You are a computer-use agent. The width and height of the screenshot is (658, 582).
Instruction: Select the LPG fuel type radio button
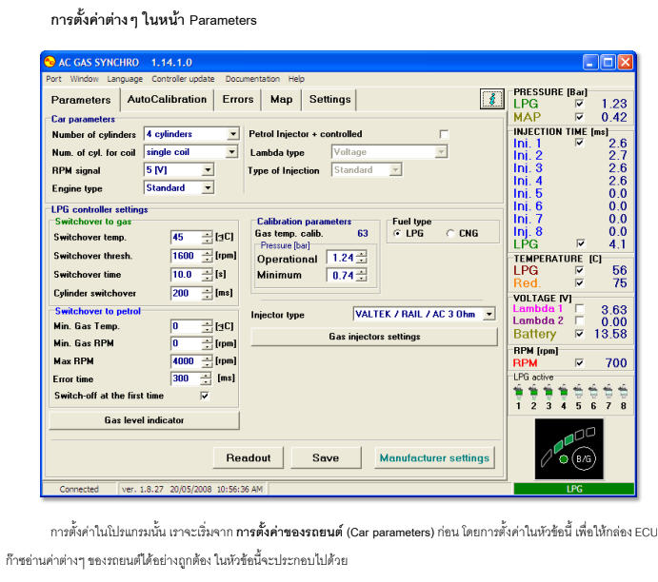tap(397, 233)
